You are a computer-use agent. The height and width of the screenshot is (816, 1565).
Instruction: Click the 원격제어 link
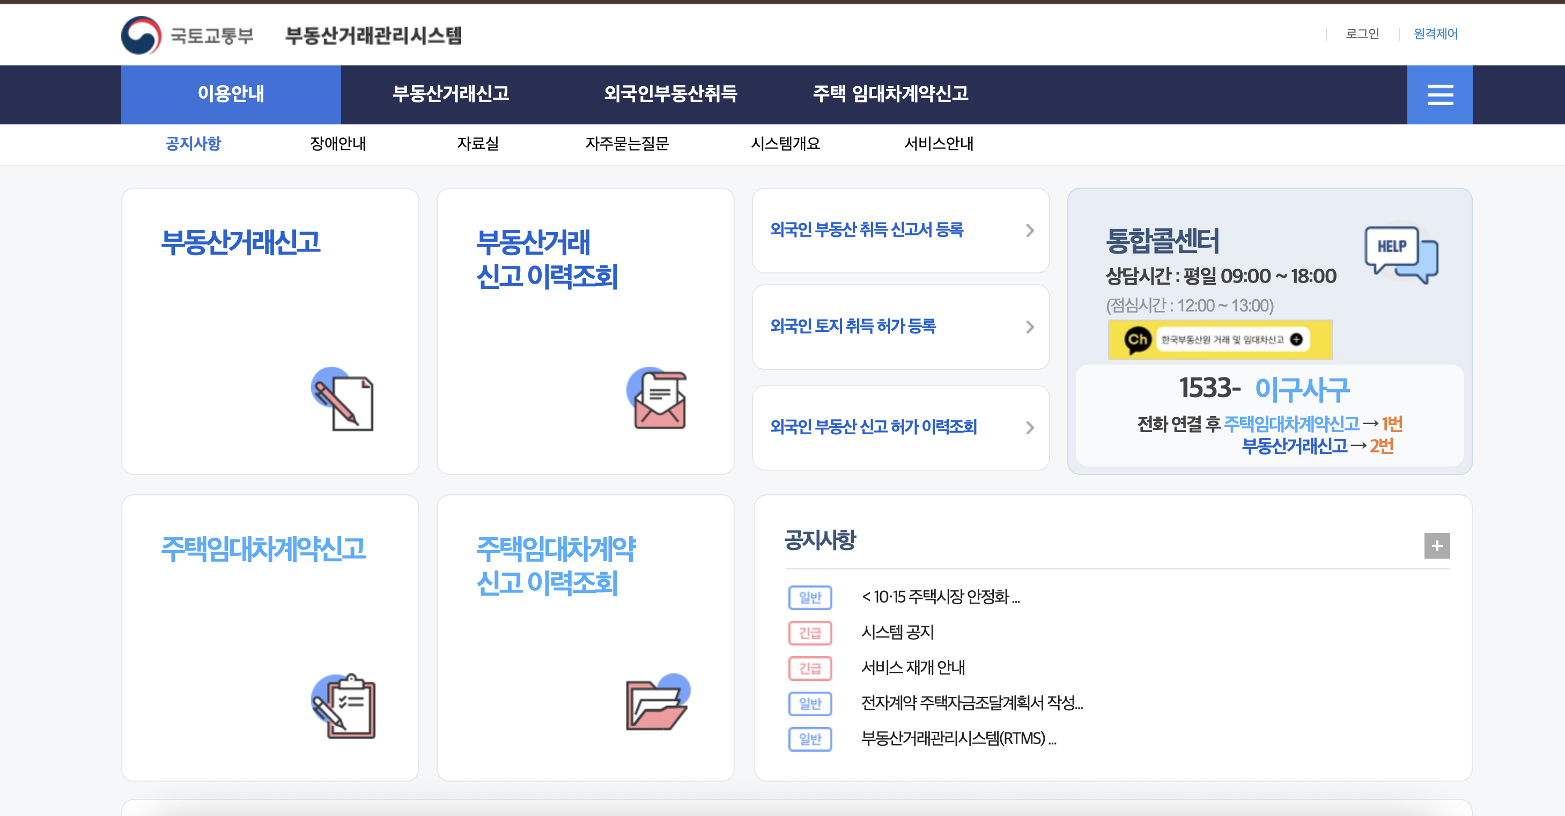click(1435, 34)
